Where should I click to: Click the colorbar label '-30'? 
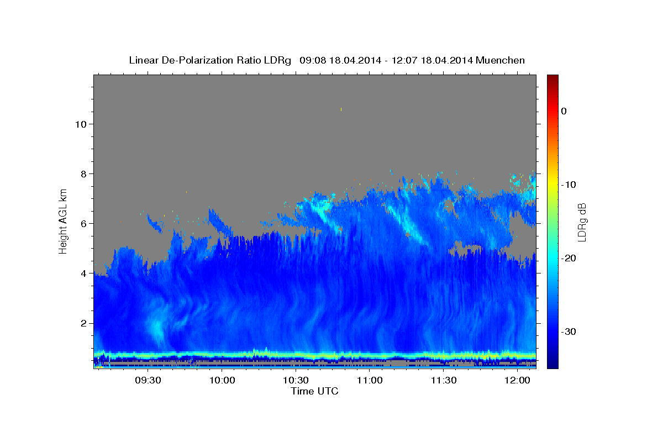click(569, 331)
